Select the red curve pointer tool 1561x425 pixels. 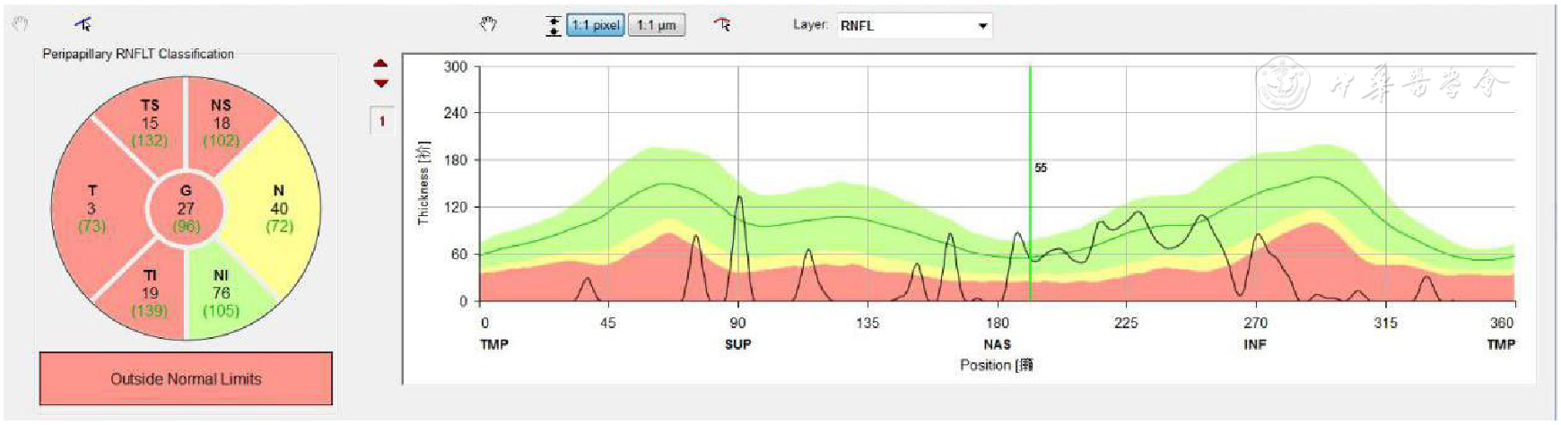(722, 24)
